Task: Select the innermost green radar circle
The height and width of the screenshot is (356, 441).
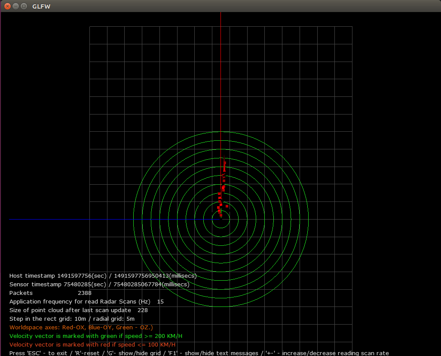Action: pos(220,229)
